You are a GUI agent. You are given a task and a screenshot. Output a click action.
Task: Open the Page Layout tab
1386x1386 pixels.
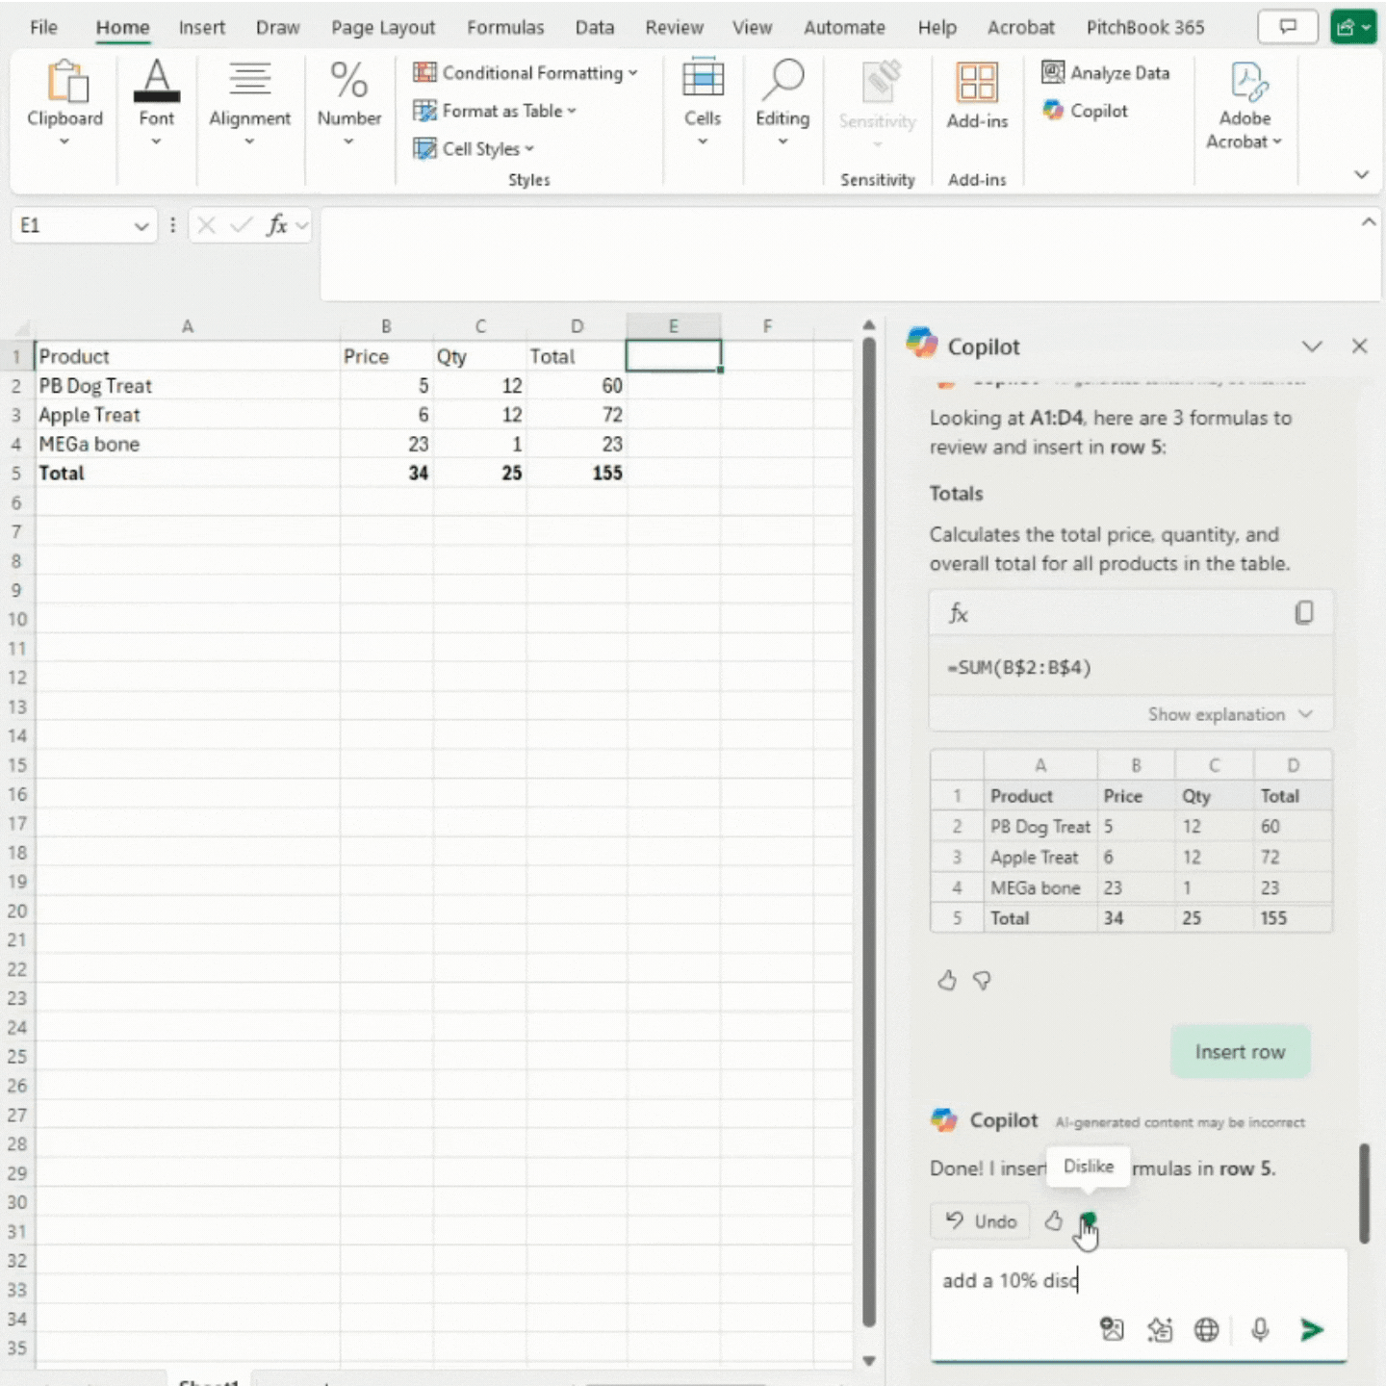pos(383,27)
